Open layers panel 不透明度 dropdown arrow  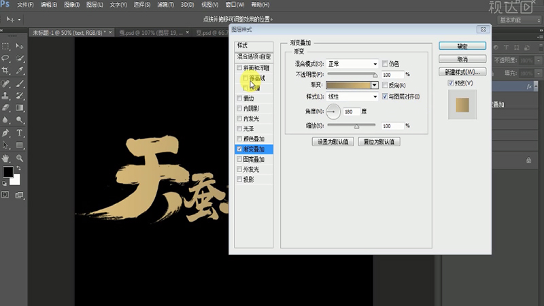tap(539, 61)
